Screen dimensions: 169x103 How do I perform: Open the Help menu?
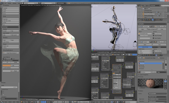point(19,3)
